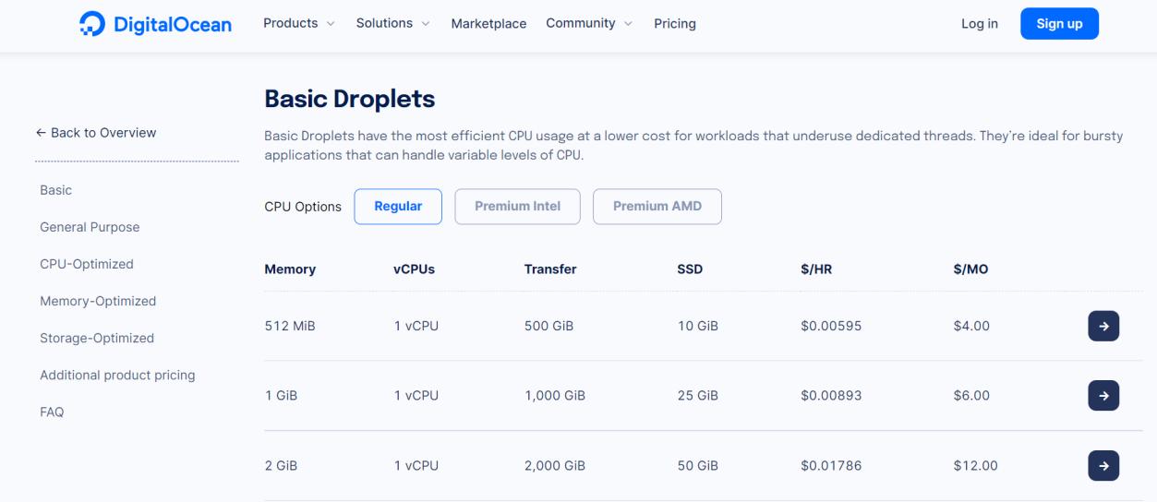Viewport: 1157px width, 502px height.
Task: Select the Premium AMD CPU option
Action: click(657, 207)
